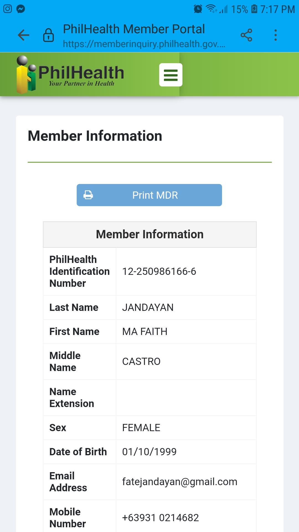Tap the Instagram notification icon

pos(8,9)
